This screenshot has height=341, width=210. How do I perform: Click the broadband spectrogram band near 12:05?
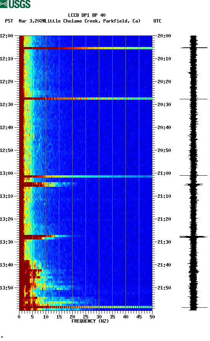(86, 48)
